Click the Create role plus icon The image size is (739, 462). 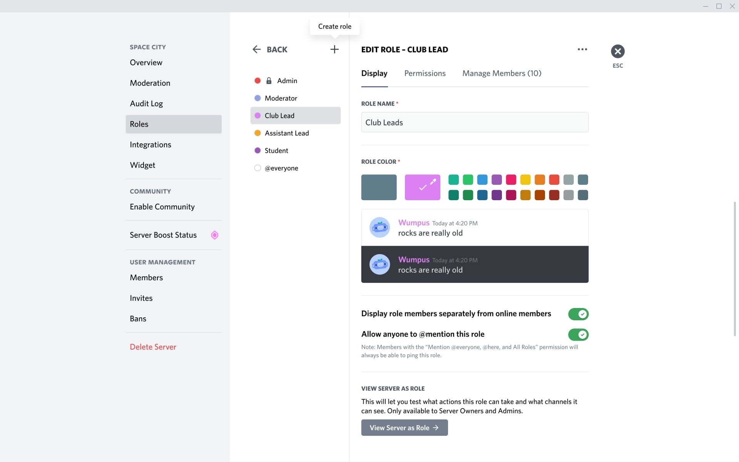coord(334,49)
